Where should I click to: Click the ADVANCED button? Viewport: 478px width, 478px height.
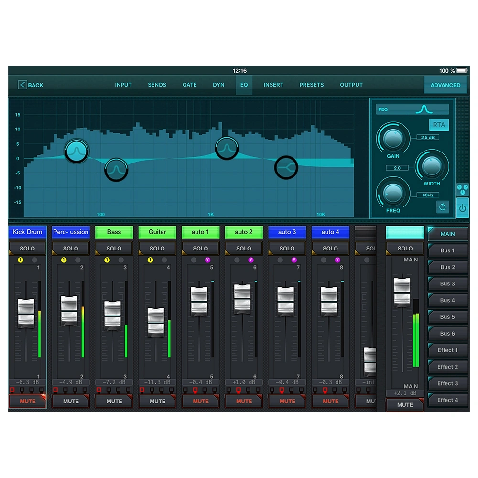click(445, 85)
